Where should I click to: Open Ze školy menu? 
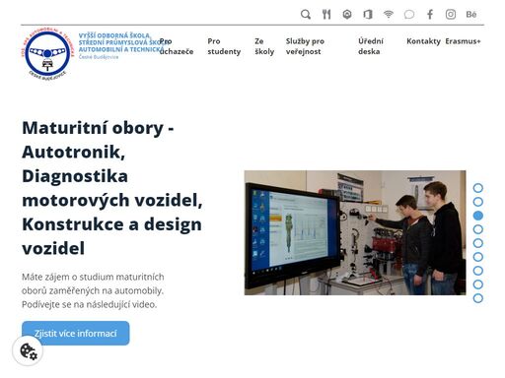(x=264, y=46)
